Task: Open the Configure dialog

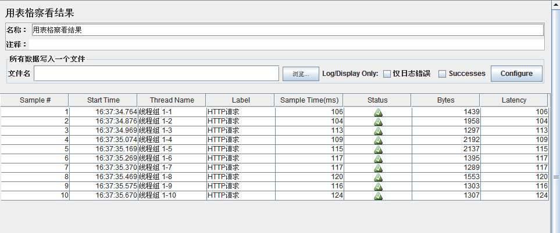Action: coord(516,74)
